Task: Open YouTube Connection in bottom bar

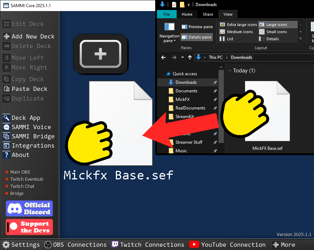Action: tap(227, 245)
